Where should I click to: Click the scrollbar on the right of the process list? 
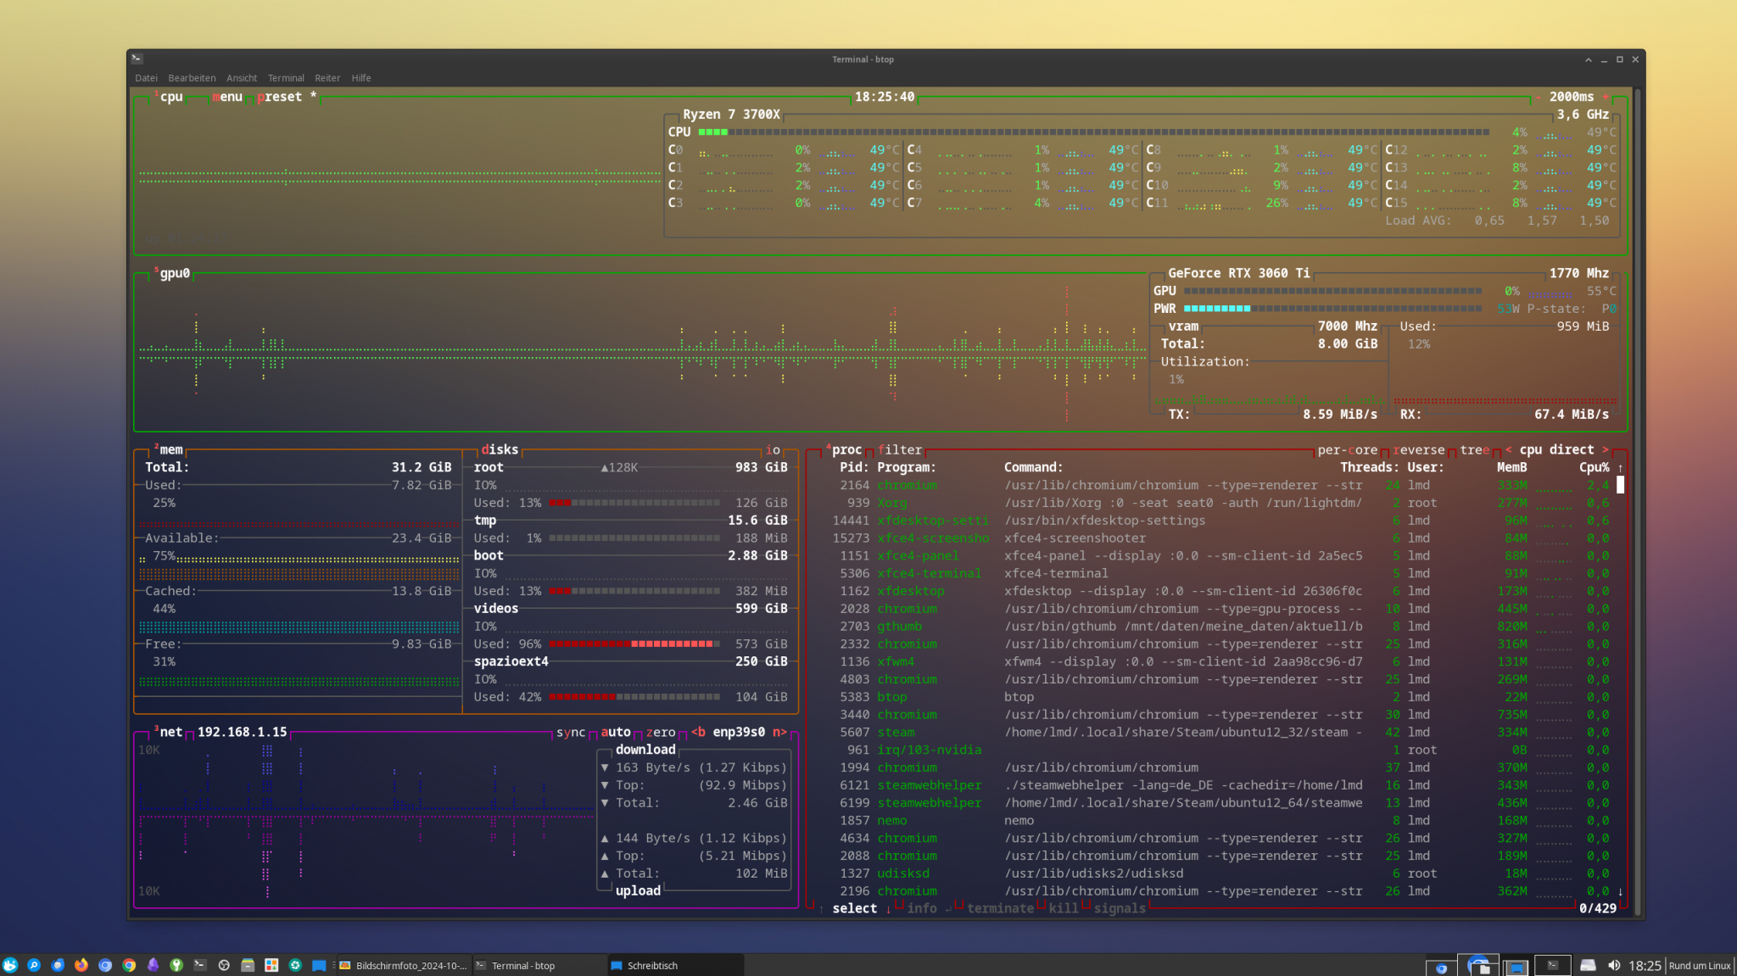(x=1620, y=485)
